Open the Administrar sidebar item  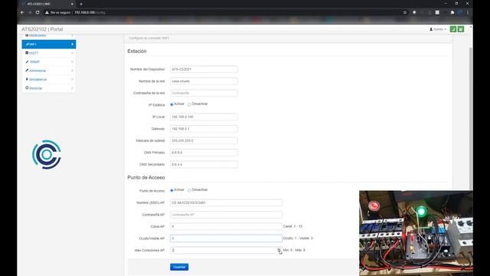coord(49,71)
